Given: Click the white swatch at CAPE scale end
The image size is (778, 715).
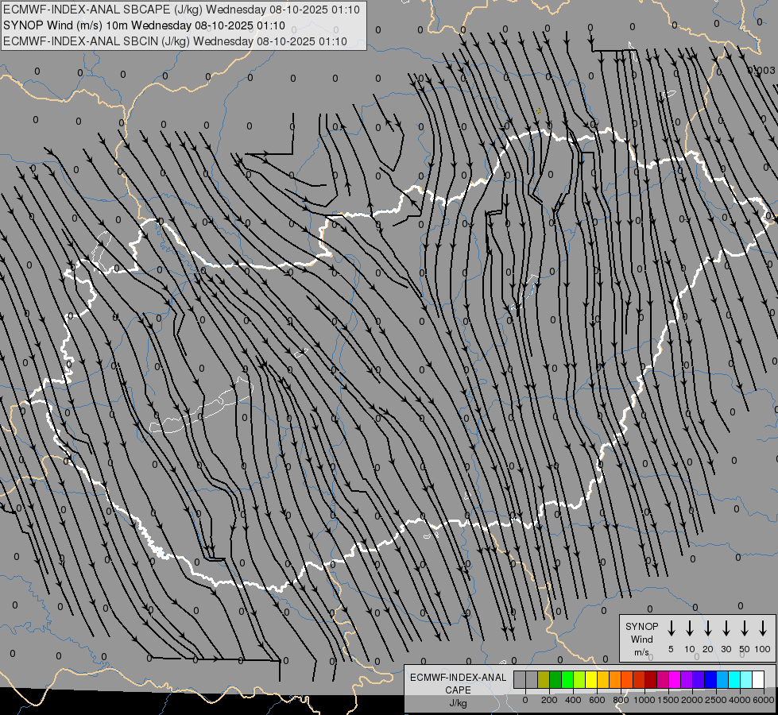Looking at the screenshot, I should [758, 679].
